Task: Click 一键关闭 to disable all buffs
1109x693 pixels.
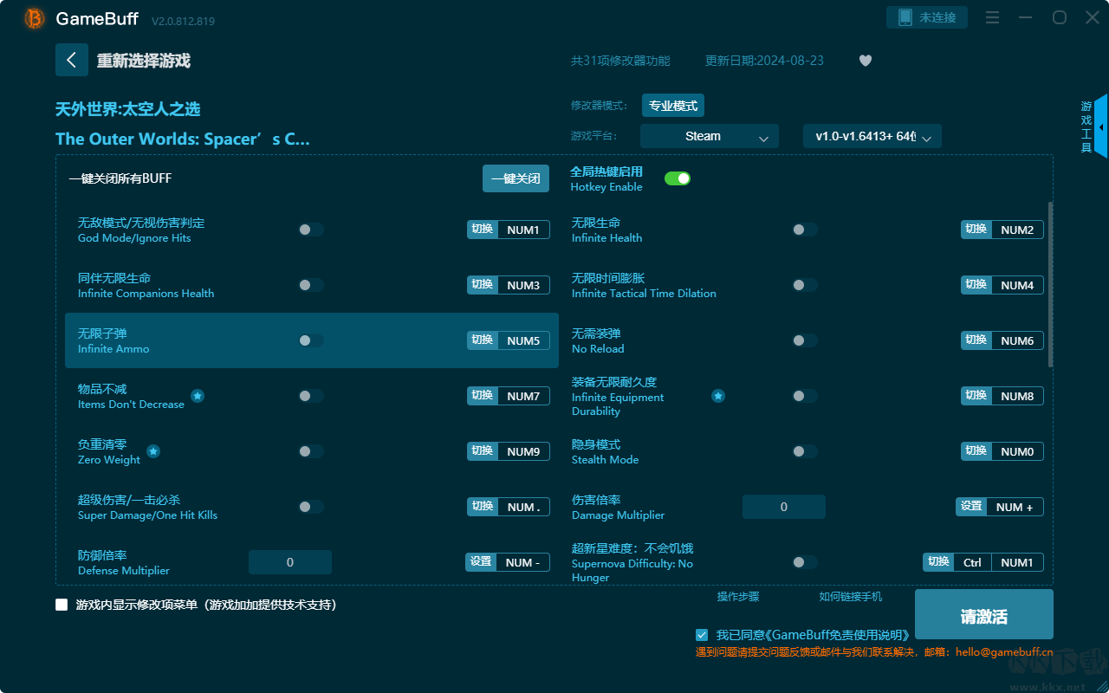Action: pos(516,178)
